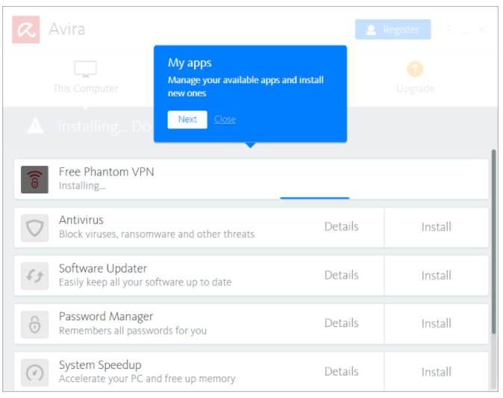This screenshot has width=503, height=398.
Task: Click the System Speedup gauge icon
Action: click(x=34, y=373)
